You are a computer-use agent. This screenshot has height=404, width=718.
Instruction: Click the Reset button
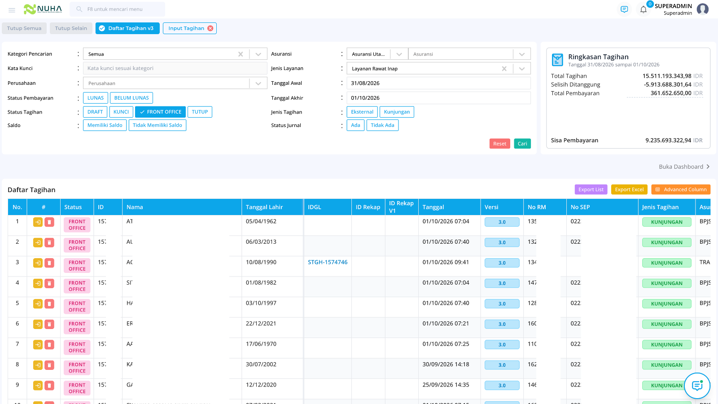[499, 144]
